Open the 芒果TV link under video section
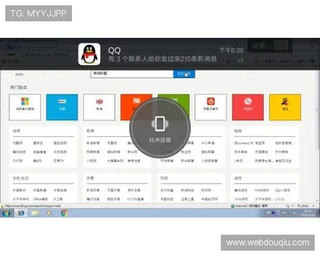Viewport: 320px width, 256px height. 59,161
